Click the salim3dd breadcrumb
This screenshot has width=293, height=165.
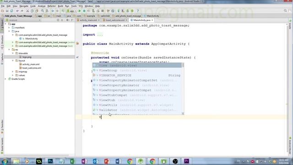104,16
